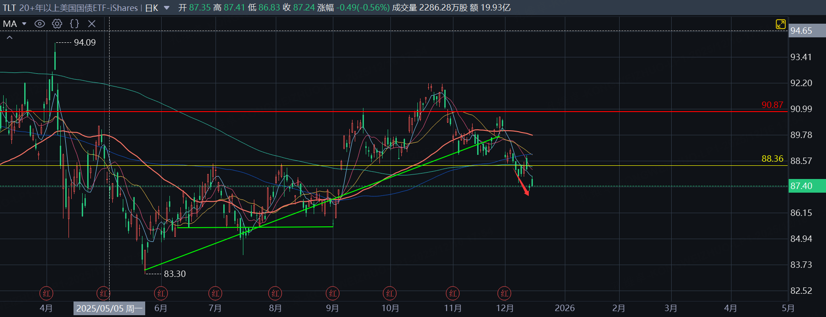The width and height of the screenshot is (826, 317).
Task: Click the 82.52 price axis label
Action: pos(801,291)
